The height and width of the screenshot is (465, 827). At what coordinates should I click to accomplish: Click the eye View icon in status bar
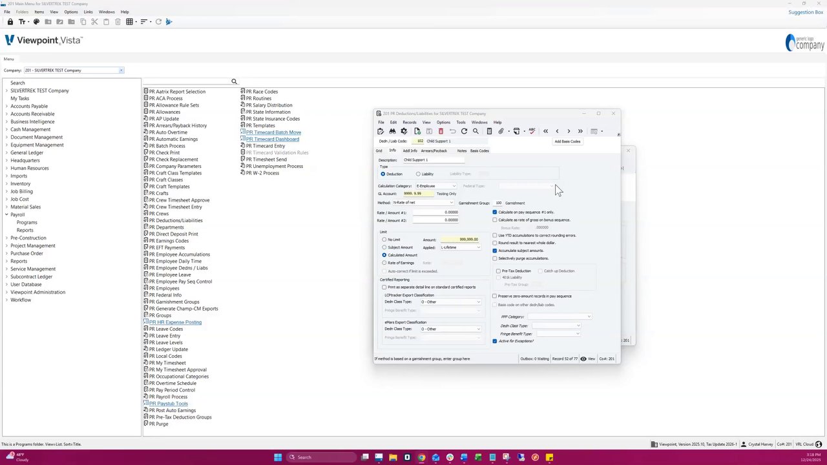click(x=583, y=358)
